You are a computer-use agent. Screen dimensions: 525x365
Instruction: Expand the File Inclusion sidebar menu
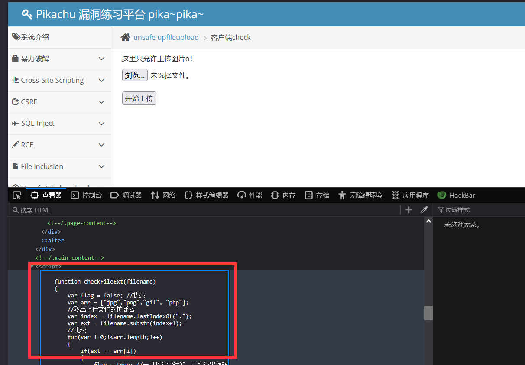coord(59,166)
